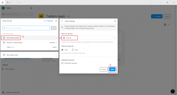Open Get embed code option
The image size is (177, 95).
[x=30, y=55]
